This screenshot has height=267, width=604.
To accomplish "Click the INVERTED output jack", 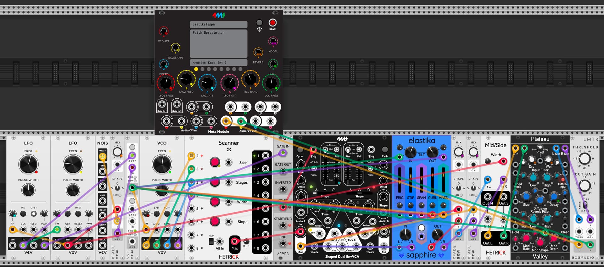I will coord(283,189).
